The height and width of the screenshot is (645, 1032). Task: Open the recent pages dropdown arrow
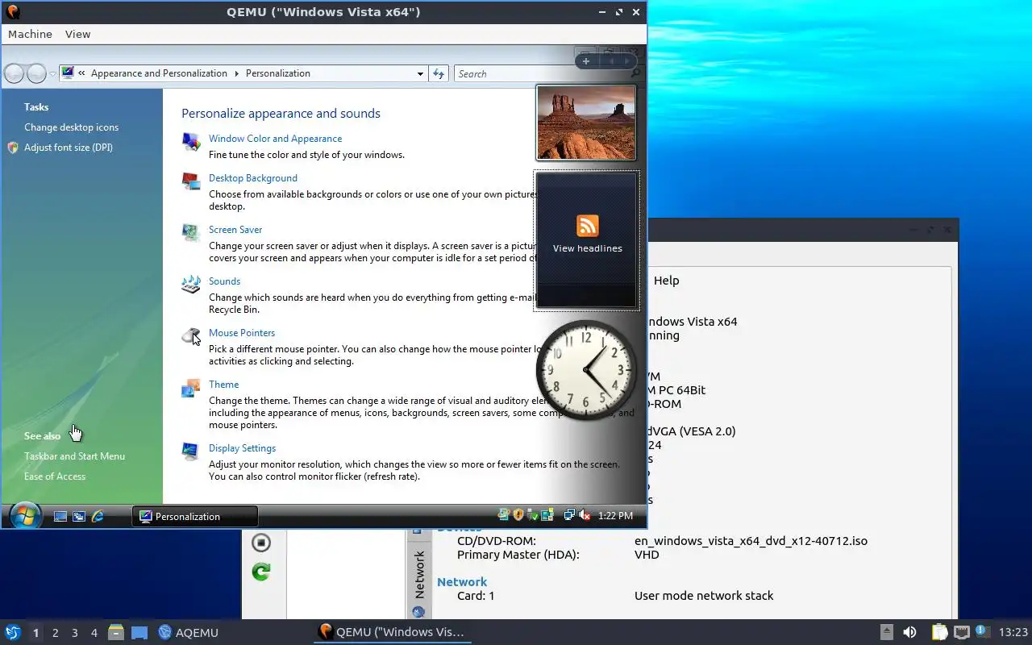[x=52, y=73]
